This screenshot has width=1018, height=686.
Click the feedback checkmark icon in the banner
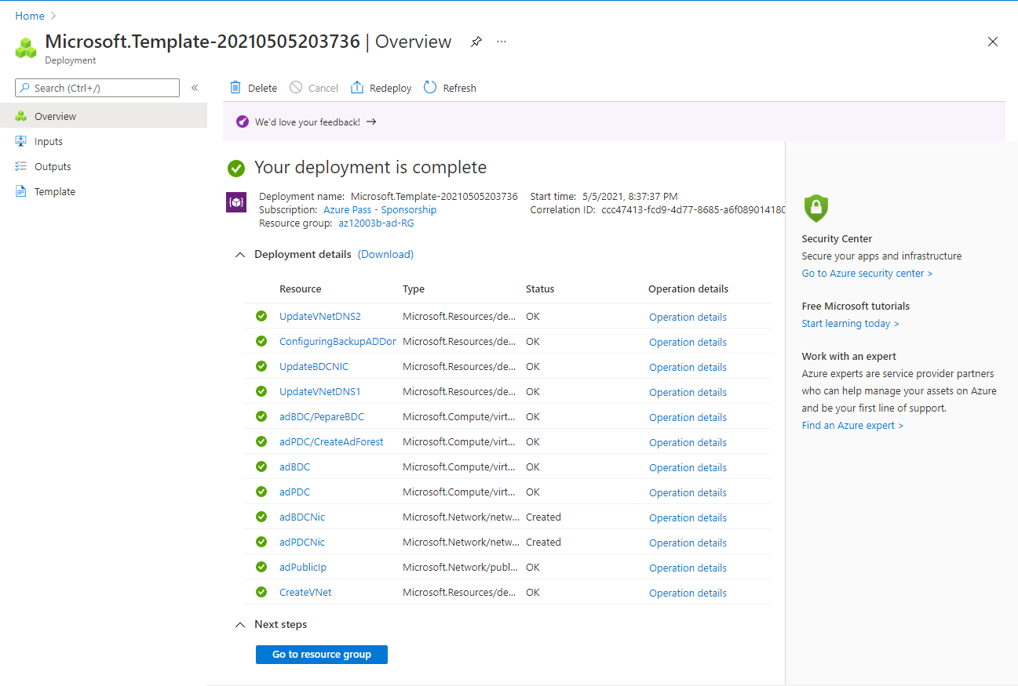(x=243, y=122)
